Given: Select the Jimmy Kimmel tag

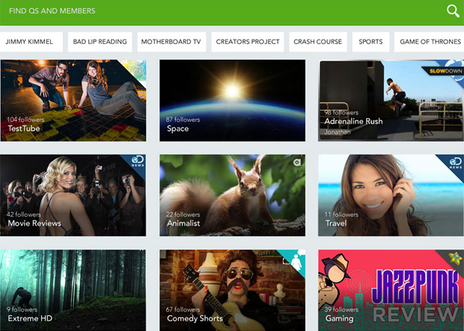Looking at the screenshot, I should 30,42.
